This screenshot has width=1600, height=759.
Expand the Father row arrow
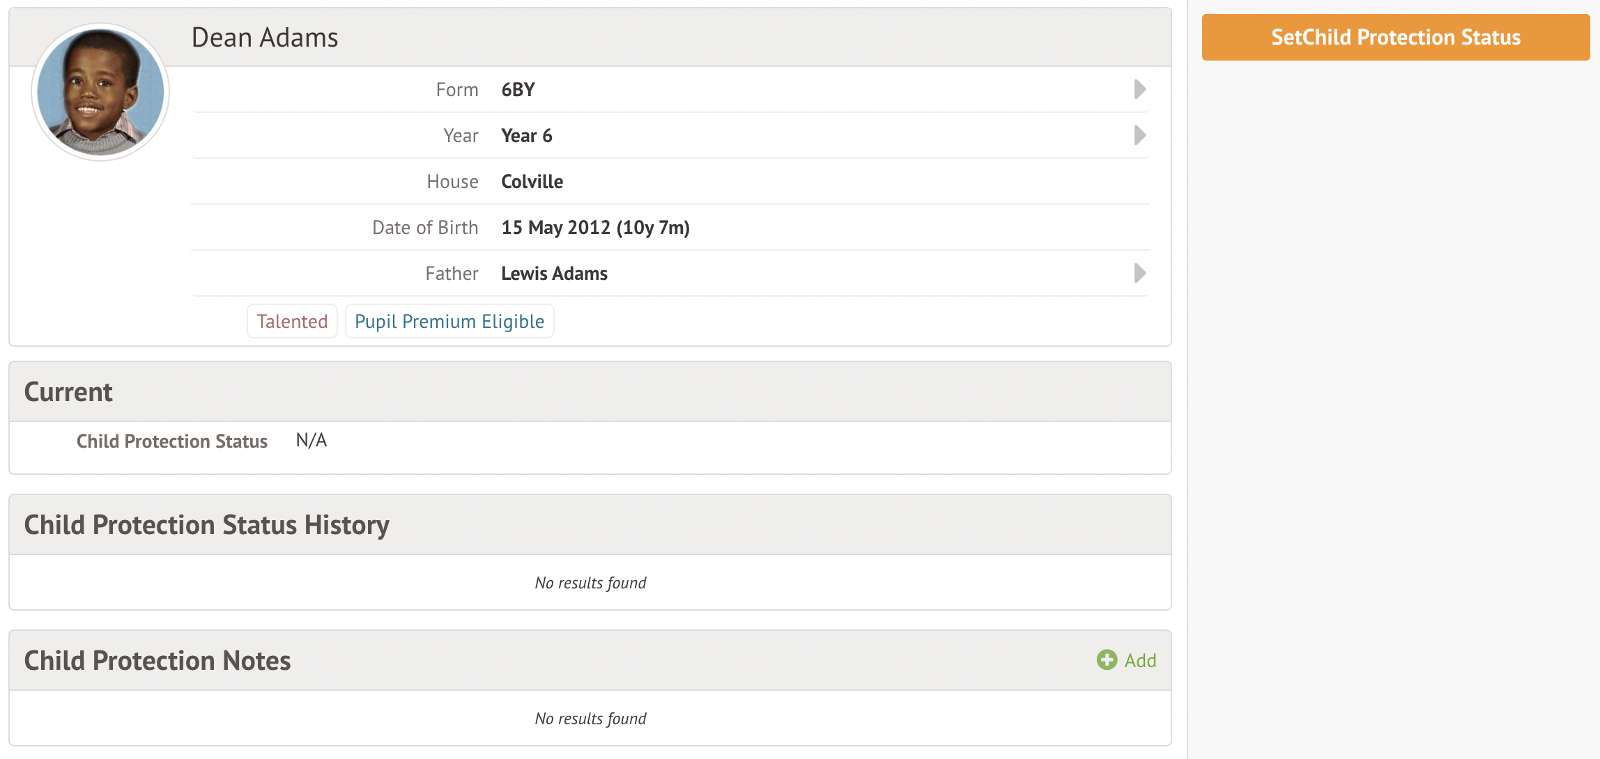point(1139,273)
